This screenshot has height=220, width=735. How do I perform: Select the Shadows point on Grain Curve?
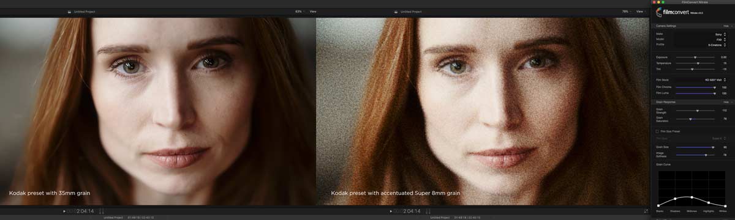pos(675,199)
